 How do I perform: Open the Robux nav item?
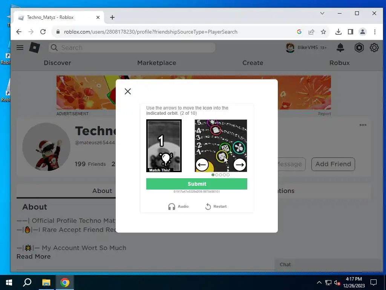click(x=340, y=63)
